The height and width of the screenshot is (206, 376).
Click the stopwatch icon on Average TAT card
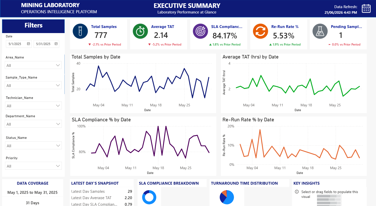140,32
